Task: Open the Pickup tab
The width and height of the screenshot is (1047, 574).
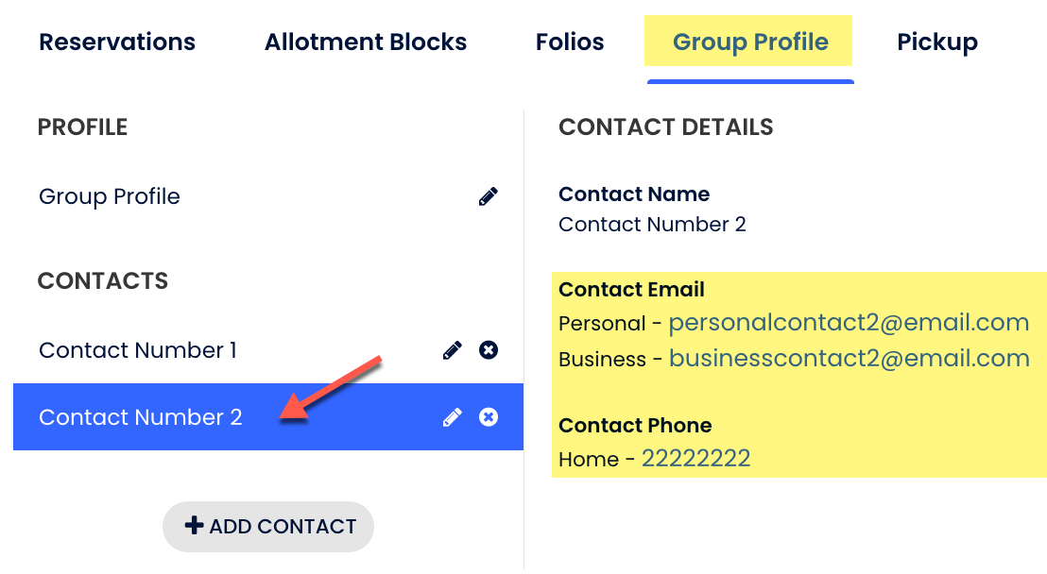Action: [937, 42]
